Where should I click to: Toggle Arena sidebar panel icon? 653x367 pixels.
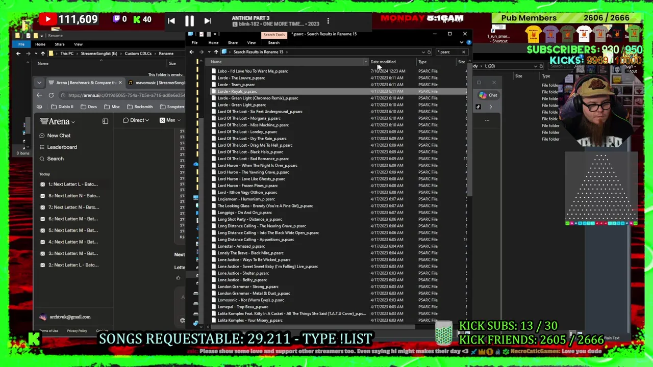pyautogui.click(x=105, y=121)
